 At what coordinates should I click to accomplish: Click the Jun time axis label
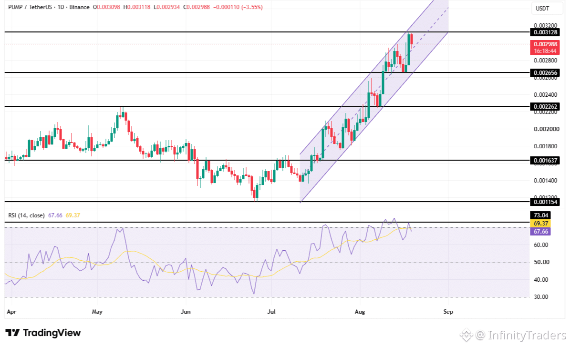[186, 312]
